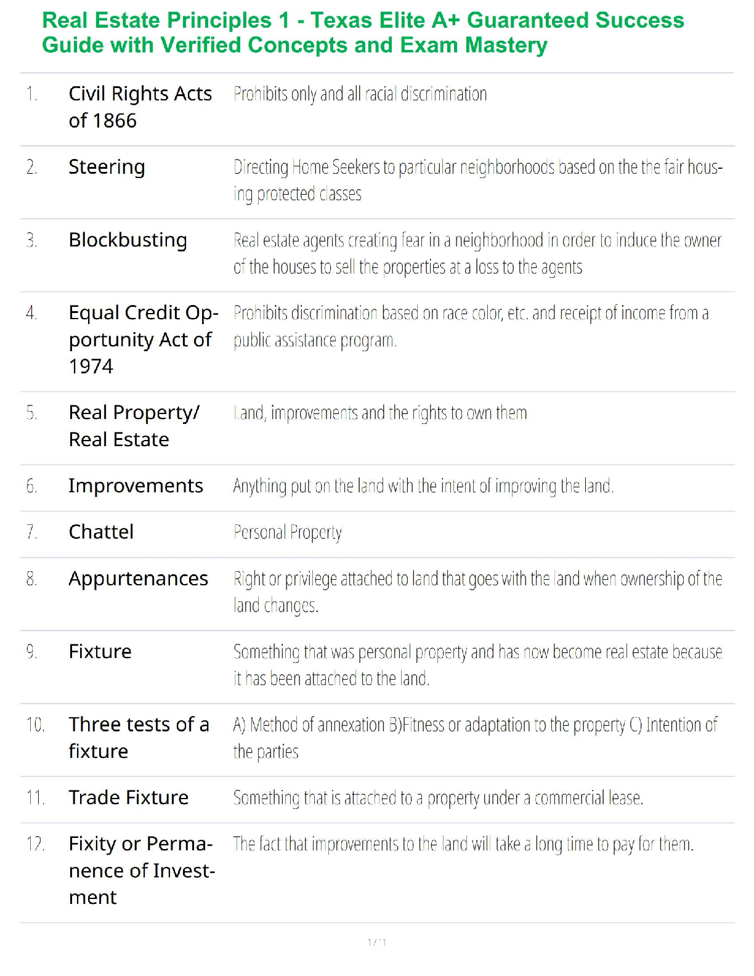Click the "Personal Property" definition text
Image resolution: width=754 pixels, height=976 pixels.
click(287, 532)
